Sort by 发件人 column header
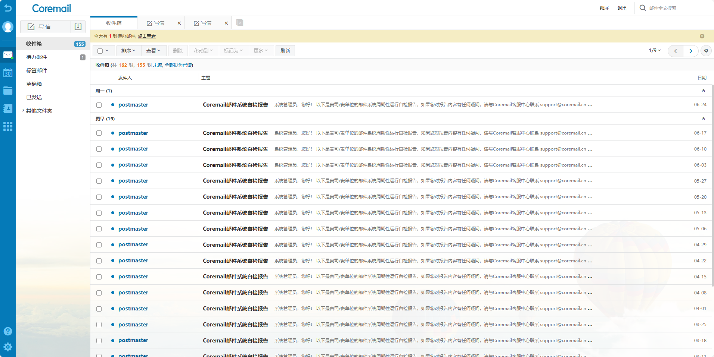 pos(125,78)
